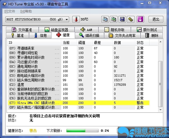Screen dimensions: 169x138
Task: Select the (0A) 马达重试计数 row
Action: pos(79,62)
